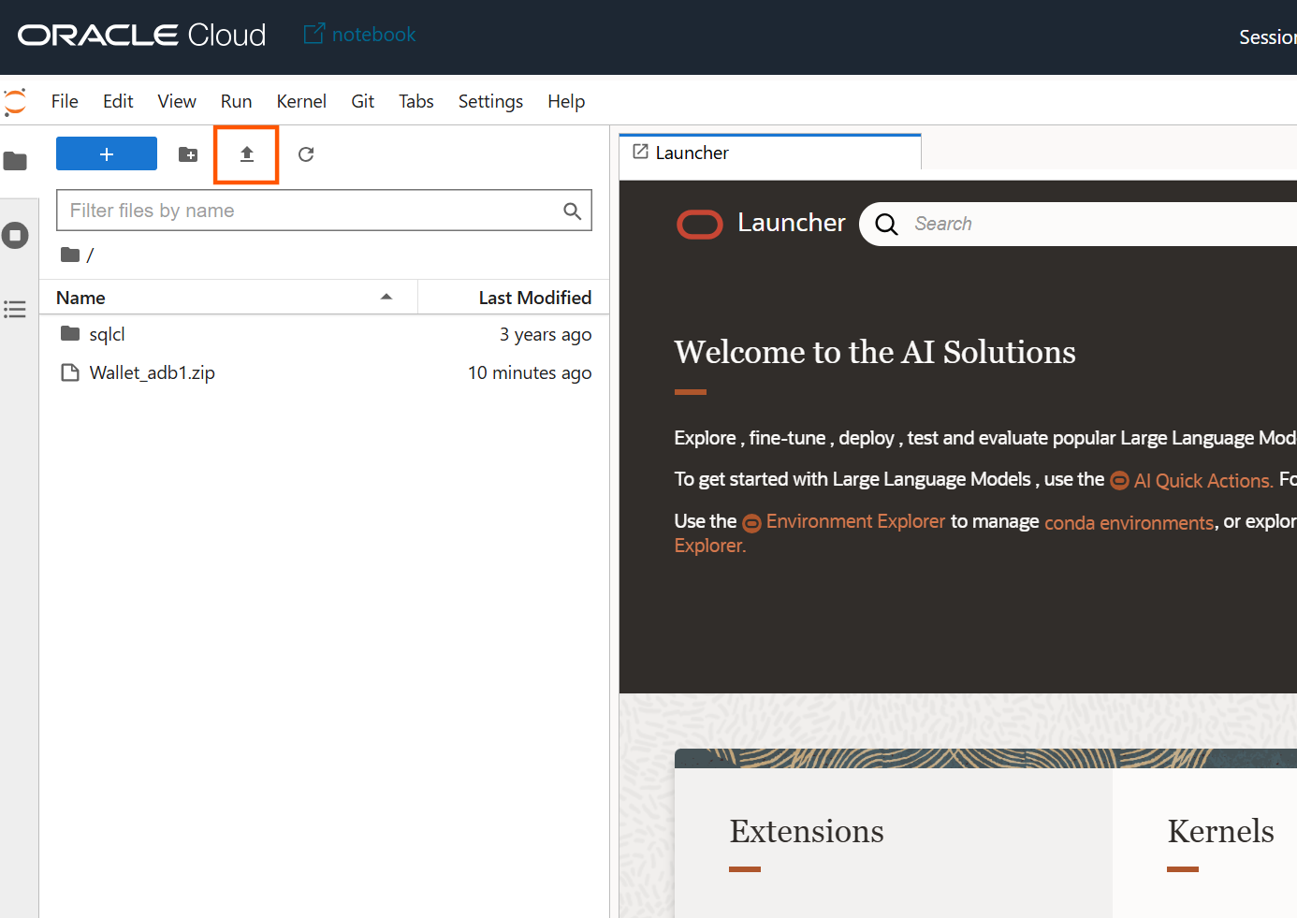Open the Environment Explorer link

click(844, 521)
